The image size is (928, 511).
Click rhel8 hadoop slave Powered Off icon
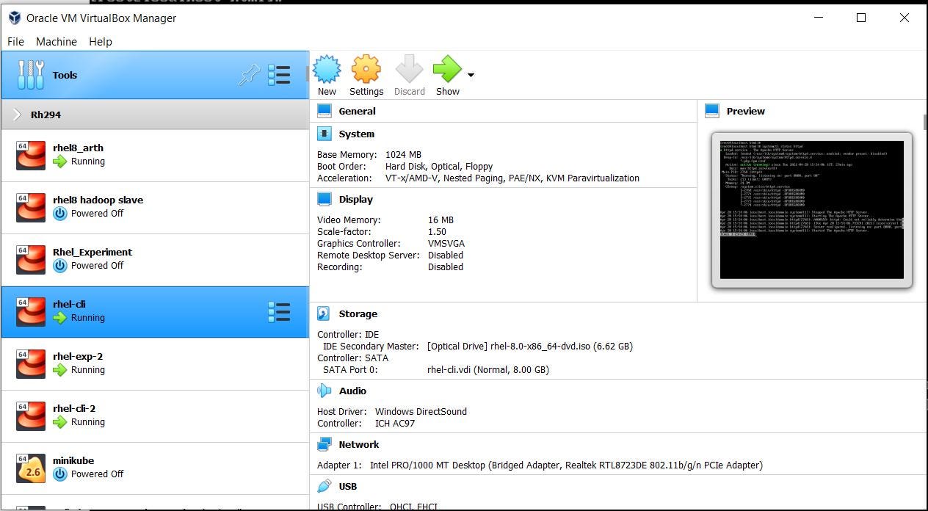click(x=59, y=214)
